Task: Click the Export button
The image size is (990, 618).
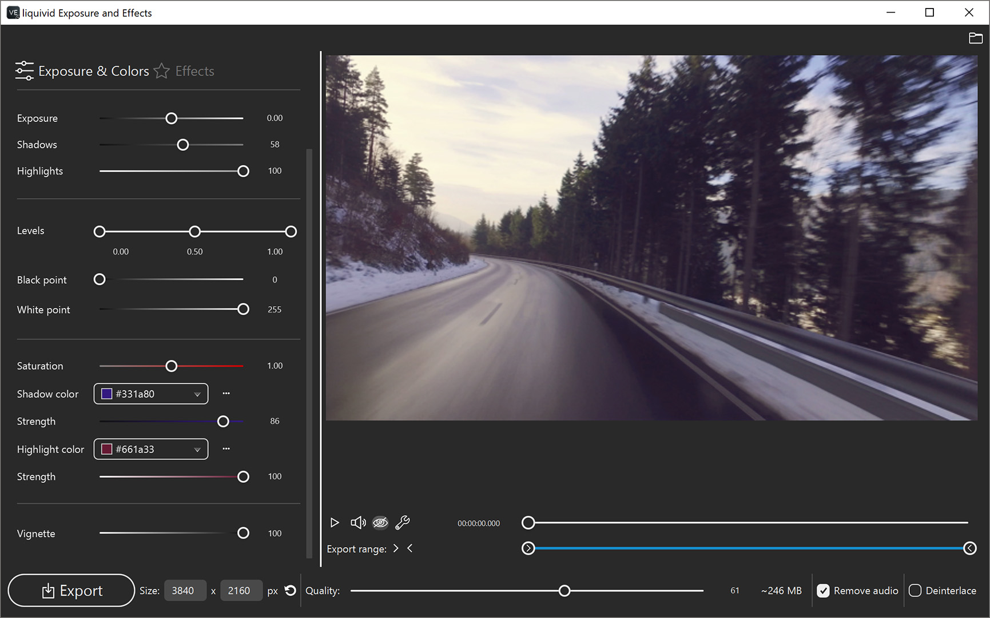Action: click(x=71, y=590)
